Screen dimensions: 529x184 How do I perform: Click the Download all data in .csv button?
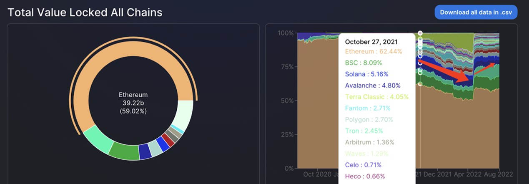[476, 12]
